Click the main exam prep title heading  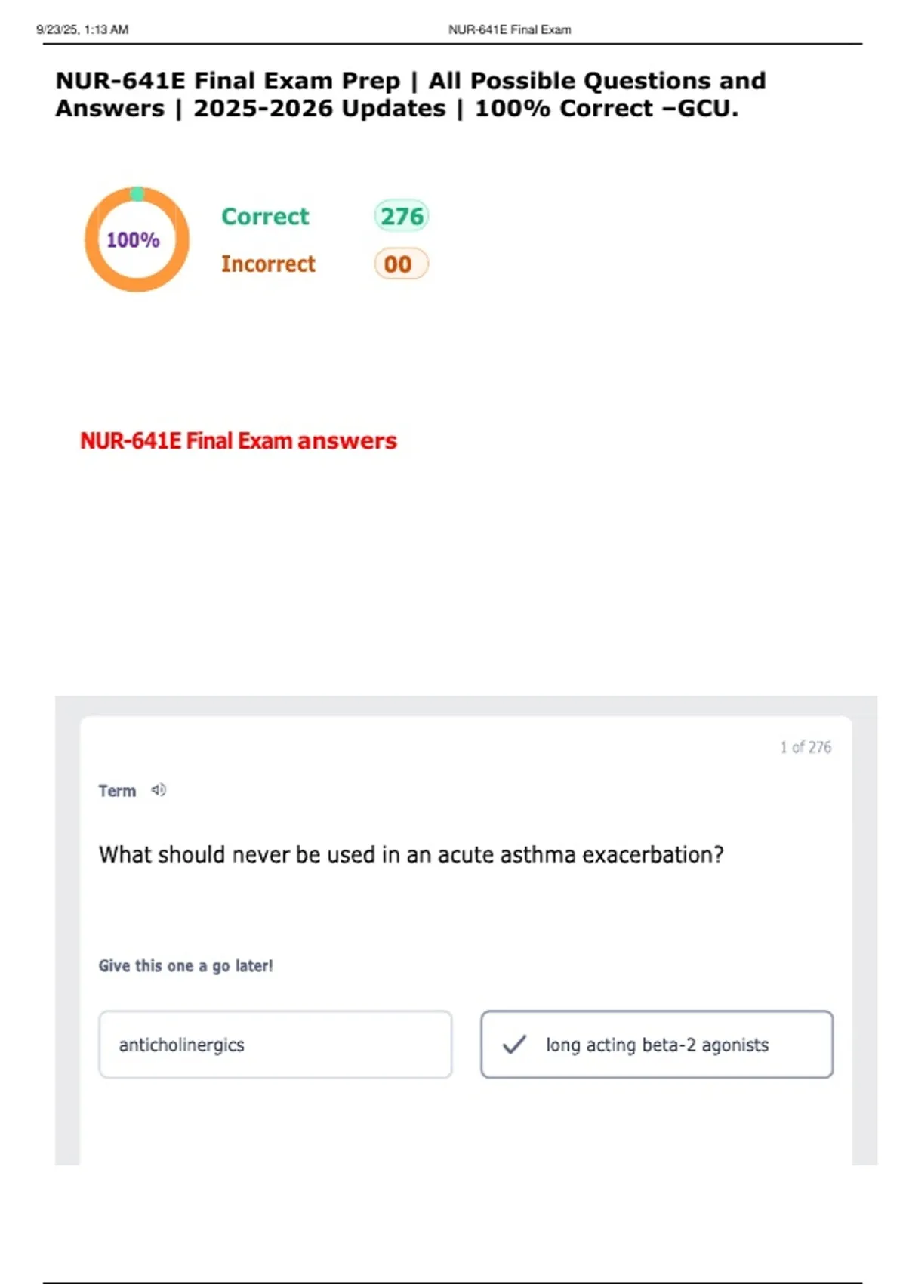411,94
